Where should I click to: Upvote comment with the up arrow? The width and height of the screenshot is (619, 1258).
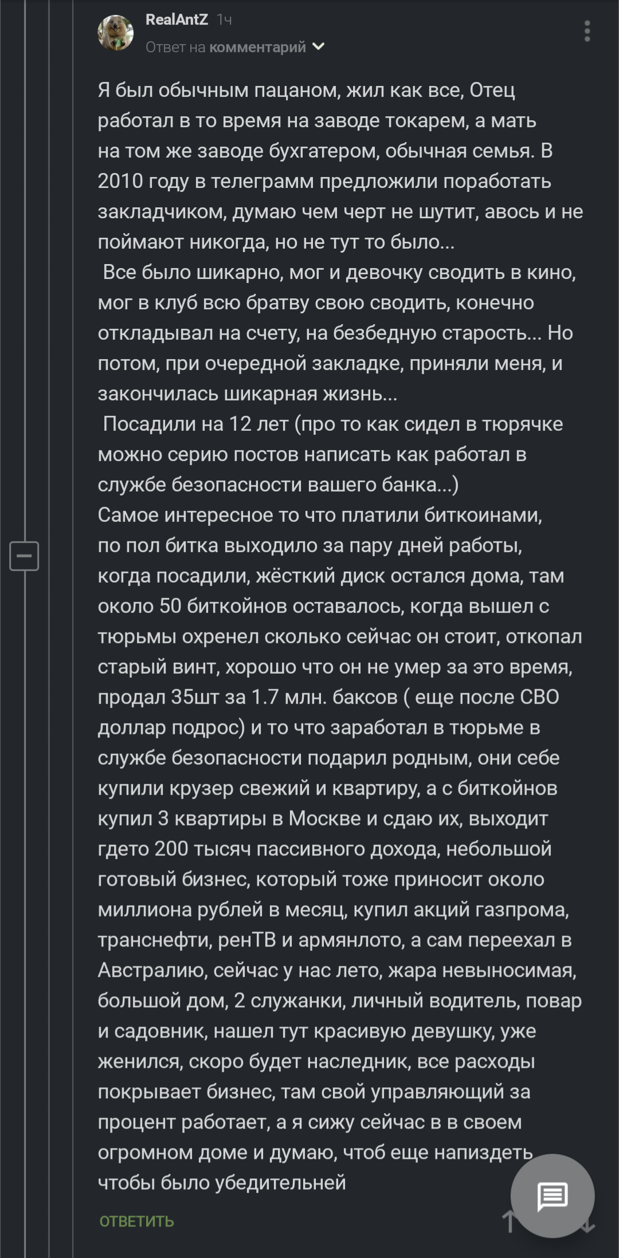(x=509, y=1221)
